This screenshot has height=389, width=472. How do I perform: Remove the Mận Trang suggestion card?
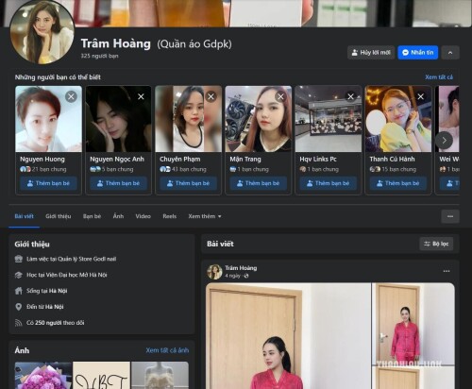point(280,96)
